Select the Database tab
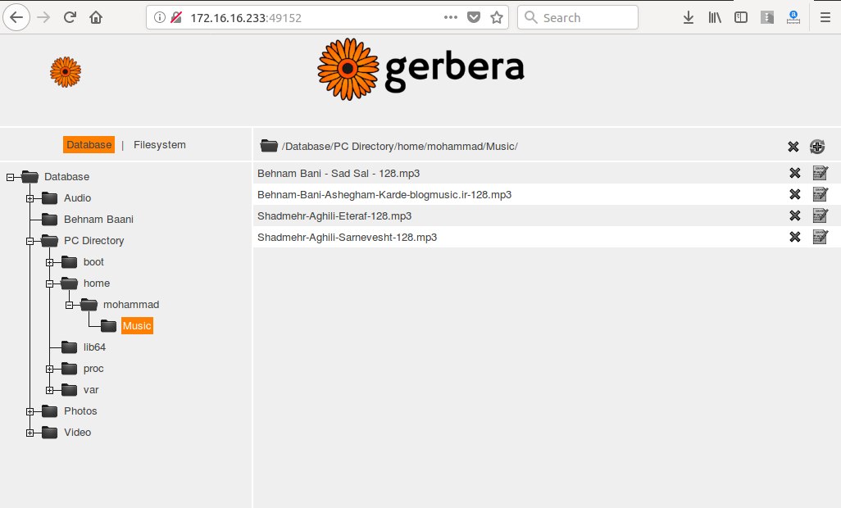841x508 pixels. click(x=89, y=145)
